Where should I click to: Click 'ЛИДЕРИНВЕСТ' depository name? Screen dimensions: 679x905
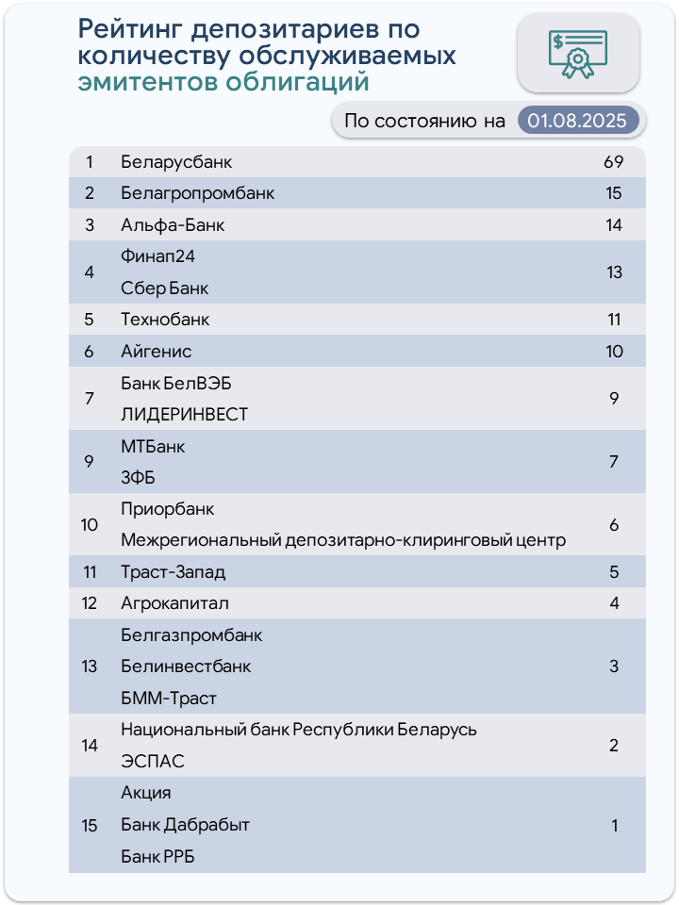pos(184,415)
